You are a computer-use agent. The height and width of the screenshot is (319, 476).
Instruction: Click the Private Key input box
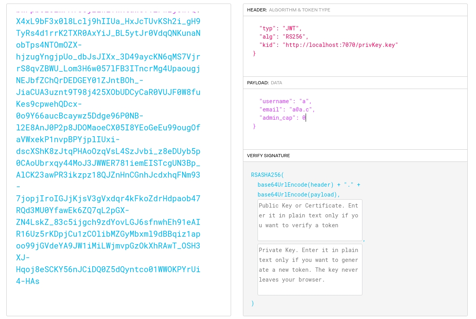click(310, 269)
